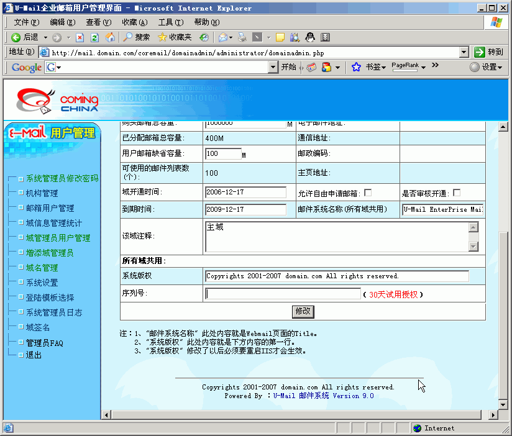Click the IE Stop loading icon
The image size is (512, 436).
[x=80, y=37]
